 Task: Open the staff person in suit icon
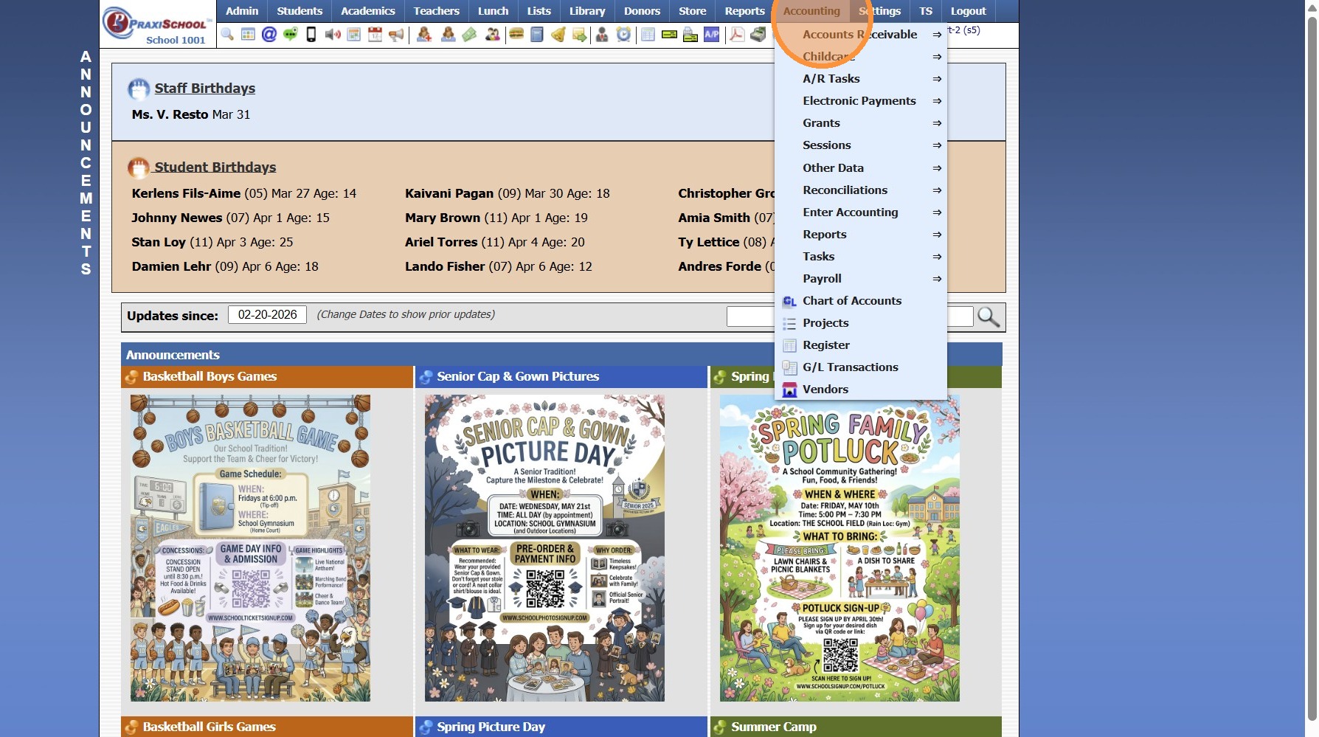pyautogui.click(x=602, y=35)
